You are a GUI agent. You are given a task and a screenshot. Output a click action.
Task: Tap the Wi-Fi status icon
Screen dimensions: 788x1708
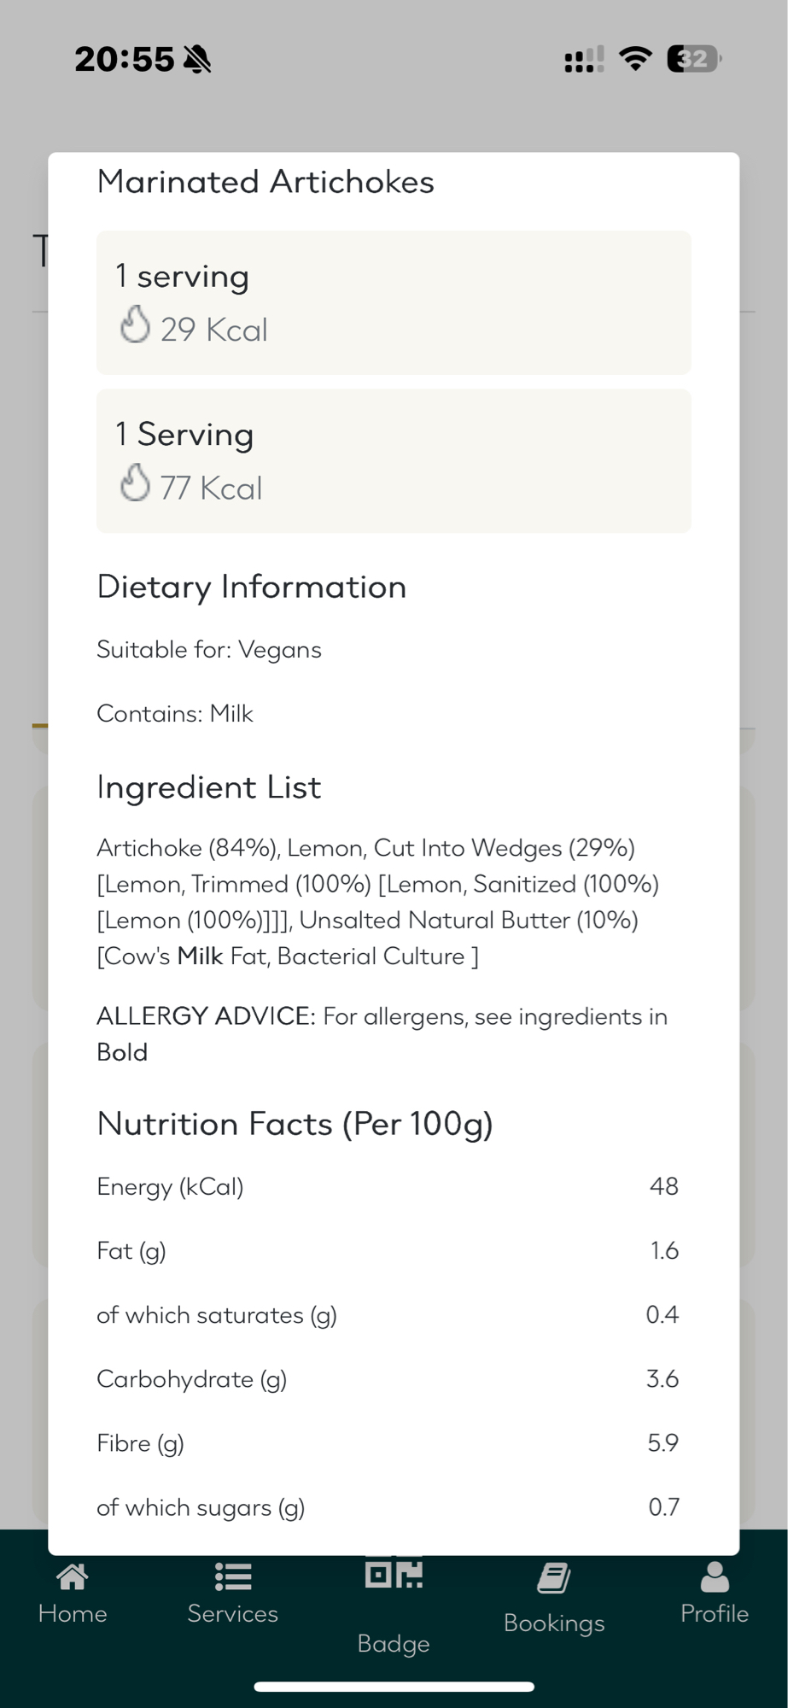(635, 58)
